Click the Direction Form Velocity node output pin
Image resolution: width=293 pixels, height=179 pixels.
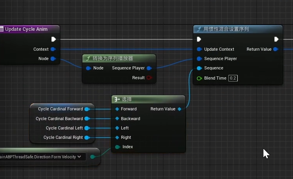pos(93,157)
